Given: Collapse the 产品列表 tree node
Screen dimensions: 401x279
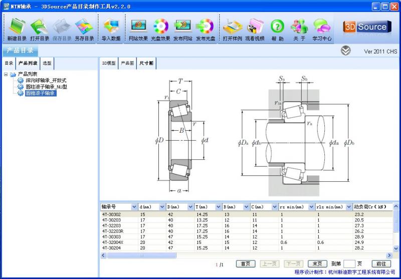Looking at the screenshot, I should click(6, 74).
